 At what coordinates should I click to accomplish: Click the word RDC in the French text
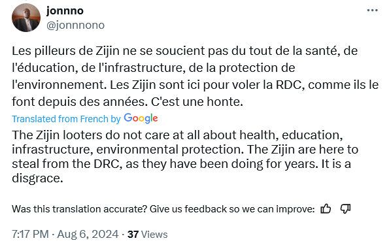pyautogui.click(x=290, y=85)
